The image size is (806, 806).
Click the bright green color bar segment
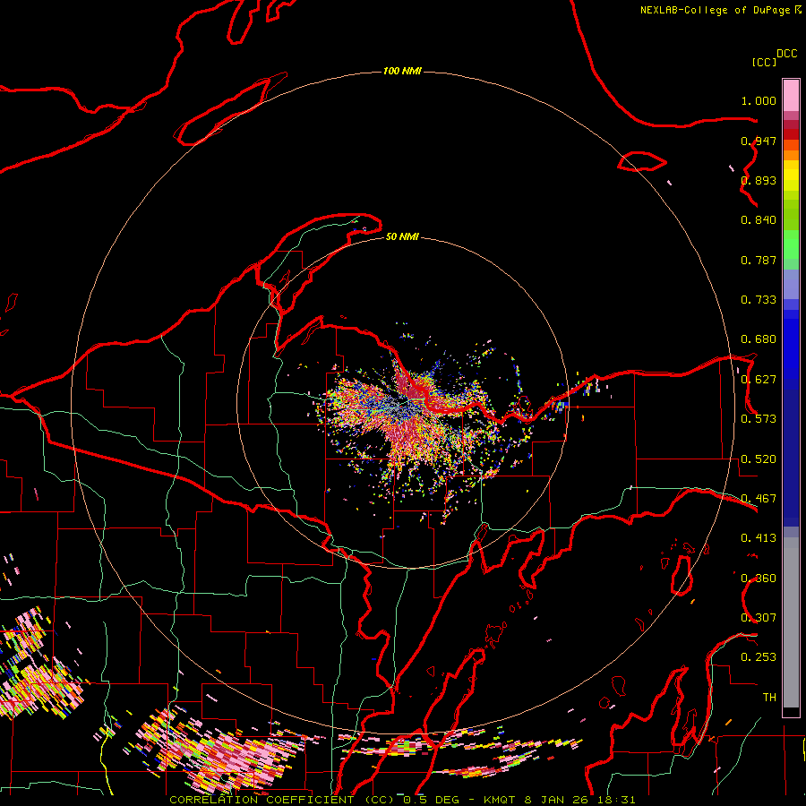[791, 244]
